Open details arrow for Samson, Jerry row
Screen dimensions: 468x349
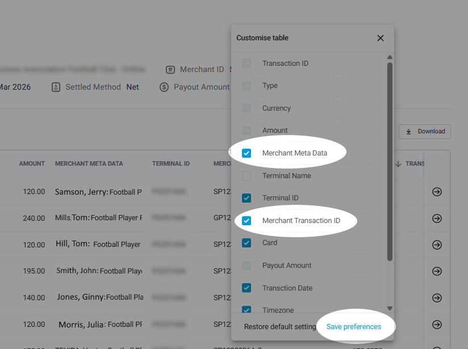437,192
